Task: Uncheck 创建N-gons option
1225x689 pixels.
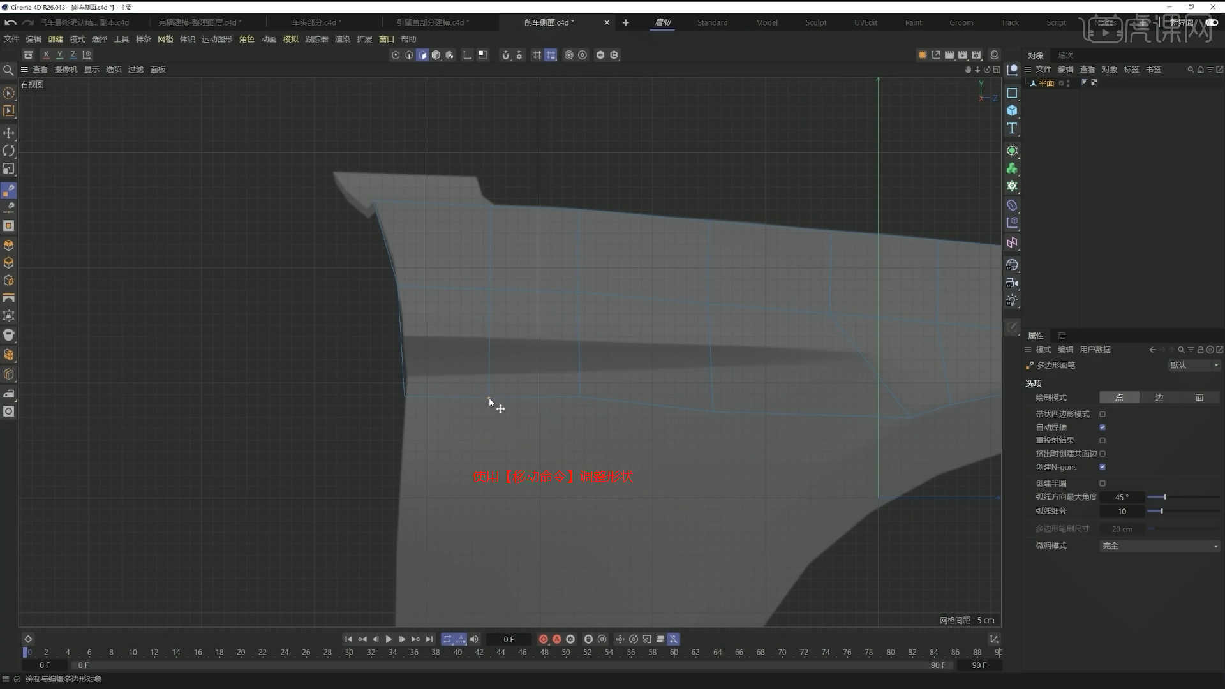Action: [1102, 466]
